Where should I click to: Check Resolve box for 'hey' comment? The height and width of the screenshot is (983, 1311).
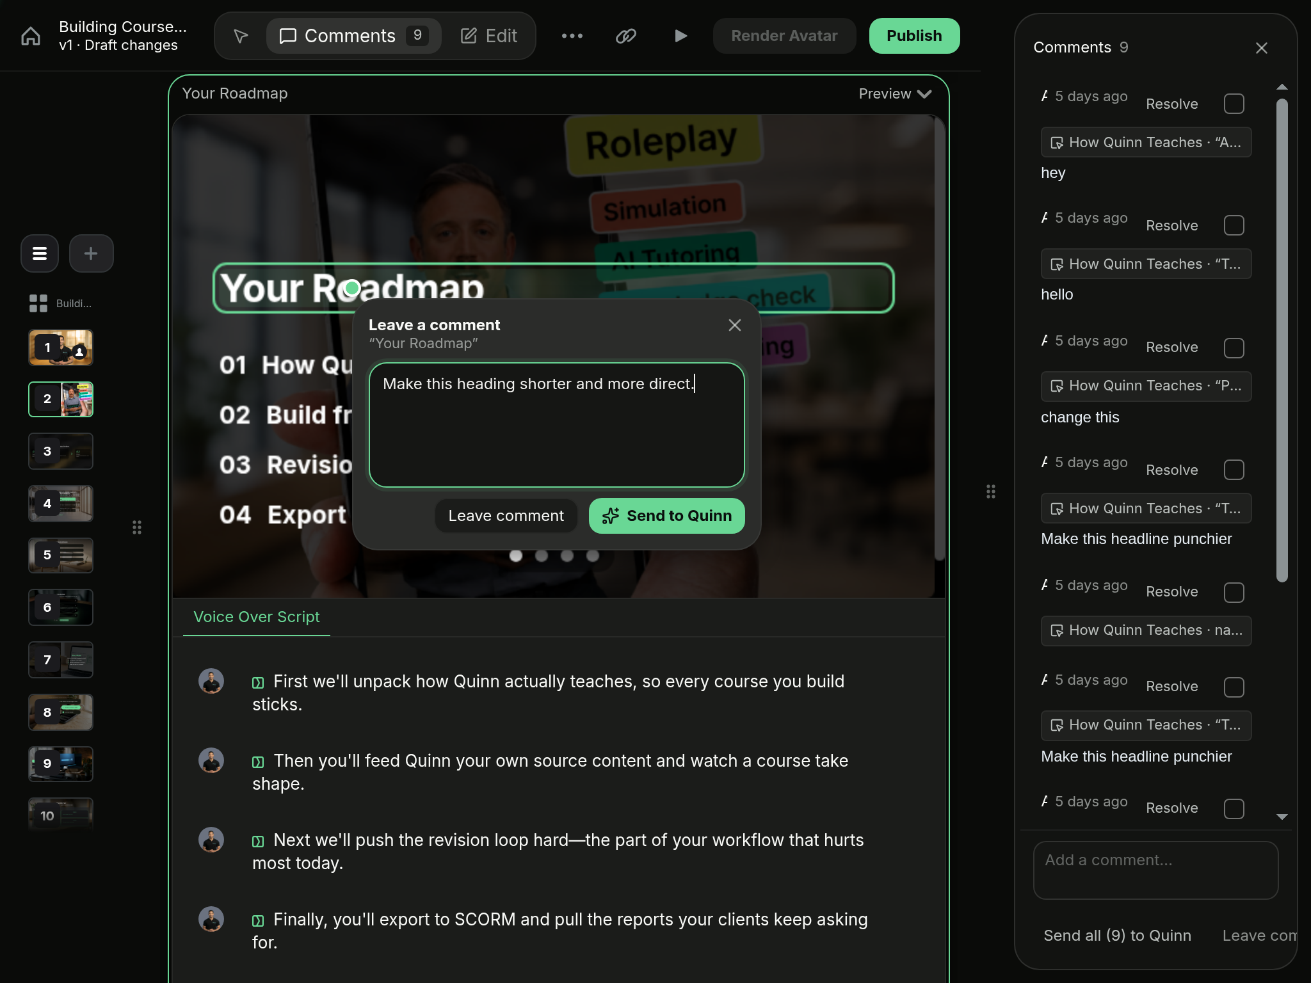1234,104
